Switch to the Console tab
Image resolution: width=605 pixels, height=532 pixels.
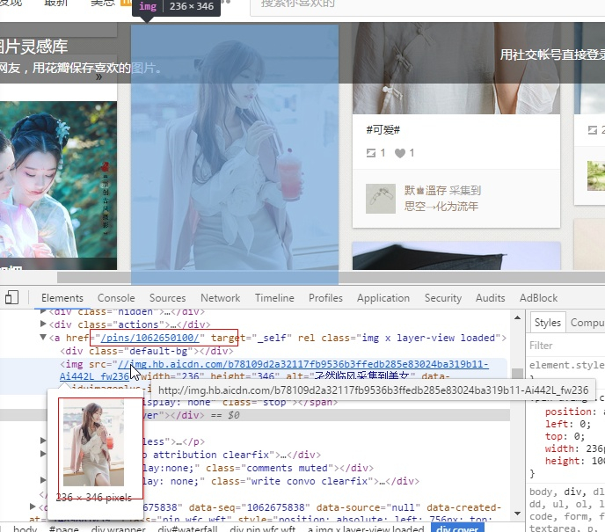(x=116, y=298)
